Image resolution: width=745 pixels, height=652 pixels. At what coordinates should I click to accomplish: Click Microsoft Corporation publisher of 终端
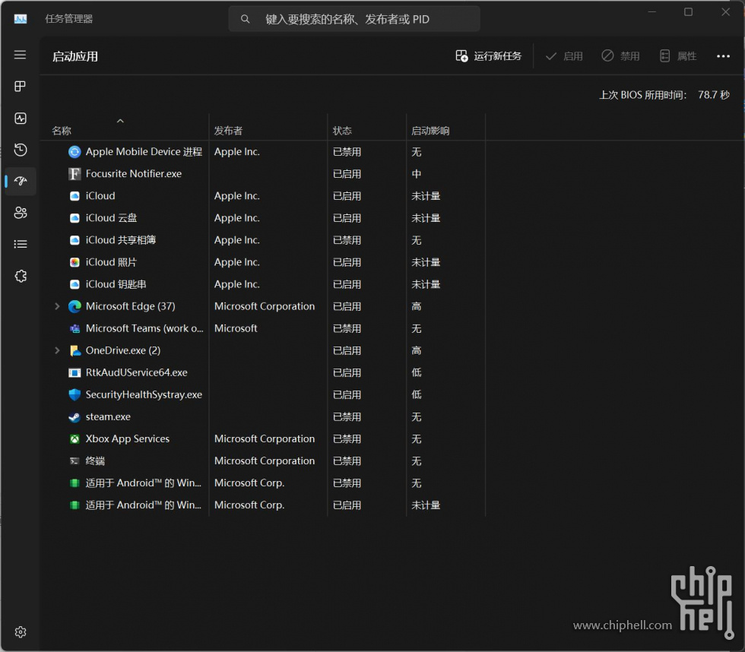click(265, 461)
